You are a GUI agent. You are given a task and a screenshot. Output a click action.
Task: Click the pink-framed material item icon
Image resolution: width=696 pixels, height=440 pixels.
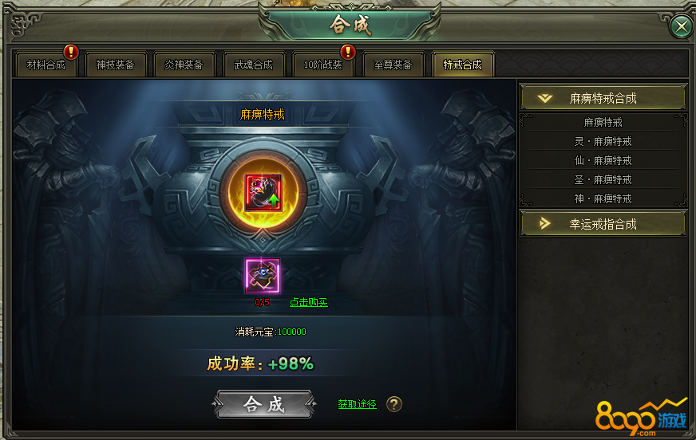coord(263,276)
